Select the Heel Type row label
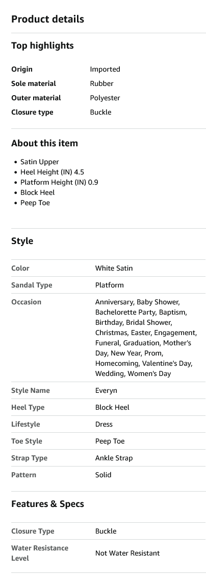 tap(28, 407)
